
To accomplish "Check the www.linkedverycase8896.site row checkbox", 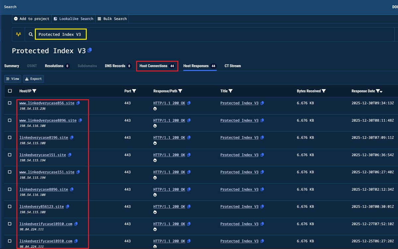I will (x=10, y=120).
